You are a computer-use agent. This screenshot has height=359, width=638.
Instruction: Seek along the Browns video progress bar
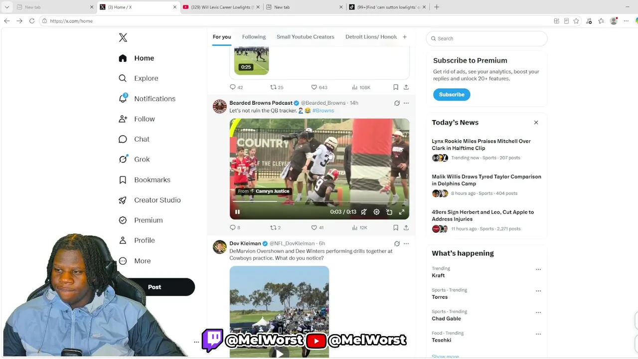(319, 201)
